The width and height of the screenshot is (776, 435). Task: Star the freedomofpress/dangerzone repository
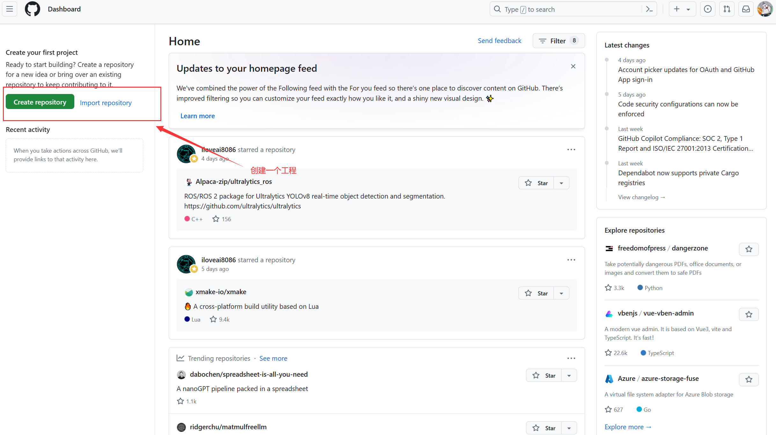tap(749, 249)
